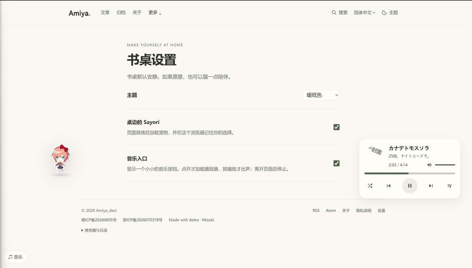Click the search magnifier icon
This screenshot has height=268, width=472.
point(334,13)
